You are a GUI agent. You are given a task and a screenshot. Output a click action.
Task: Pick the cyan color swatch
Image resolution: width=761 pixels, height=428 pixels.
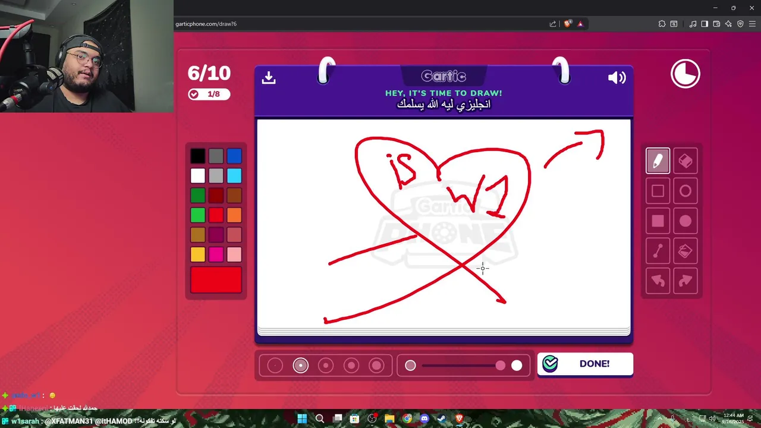click(x=234, y=176)
